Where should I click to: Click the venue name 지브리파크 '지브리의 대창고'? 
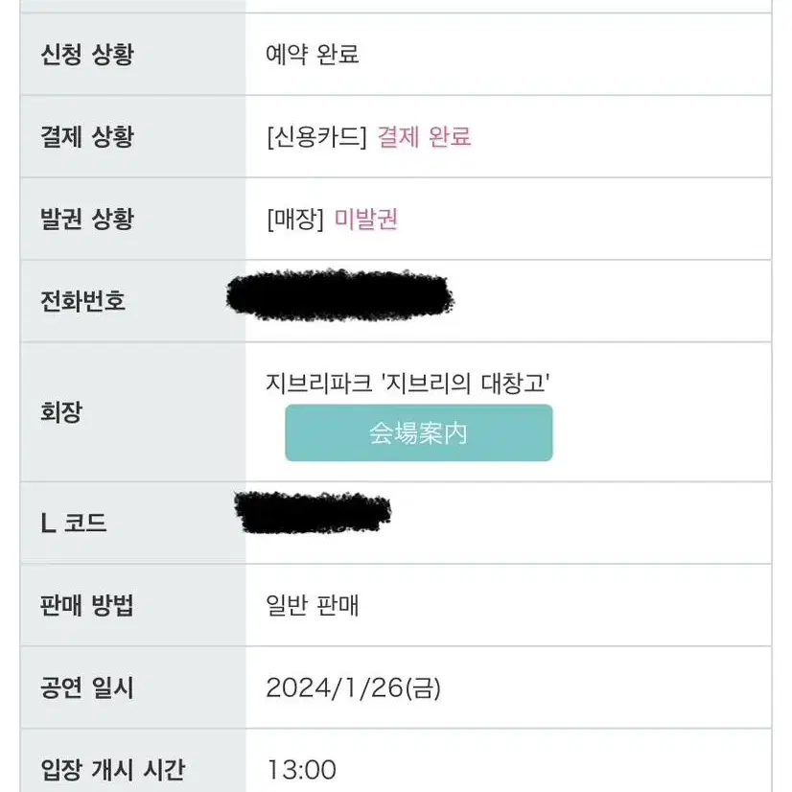click(408, 383)
